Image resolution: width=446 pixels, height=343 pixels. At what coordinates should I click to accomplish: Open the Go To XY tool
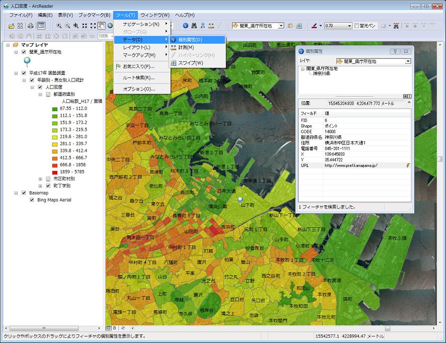[202, 26]
